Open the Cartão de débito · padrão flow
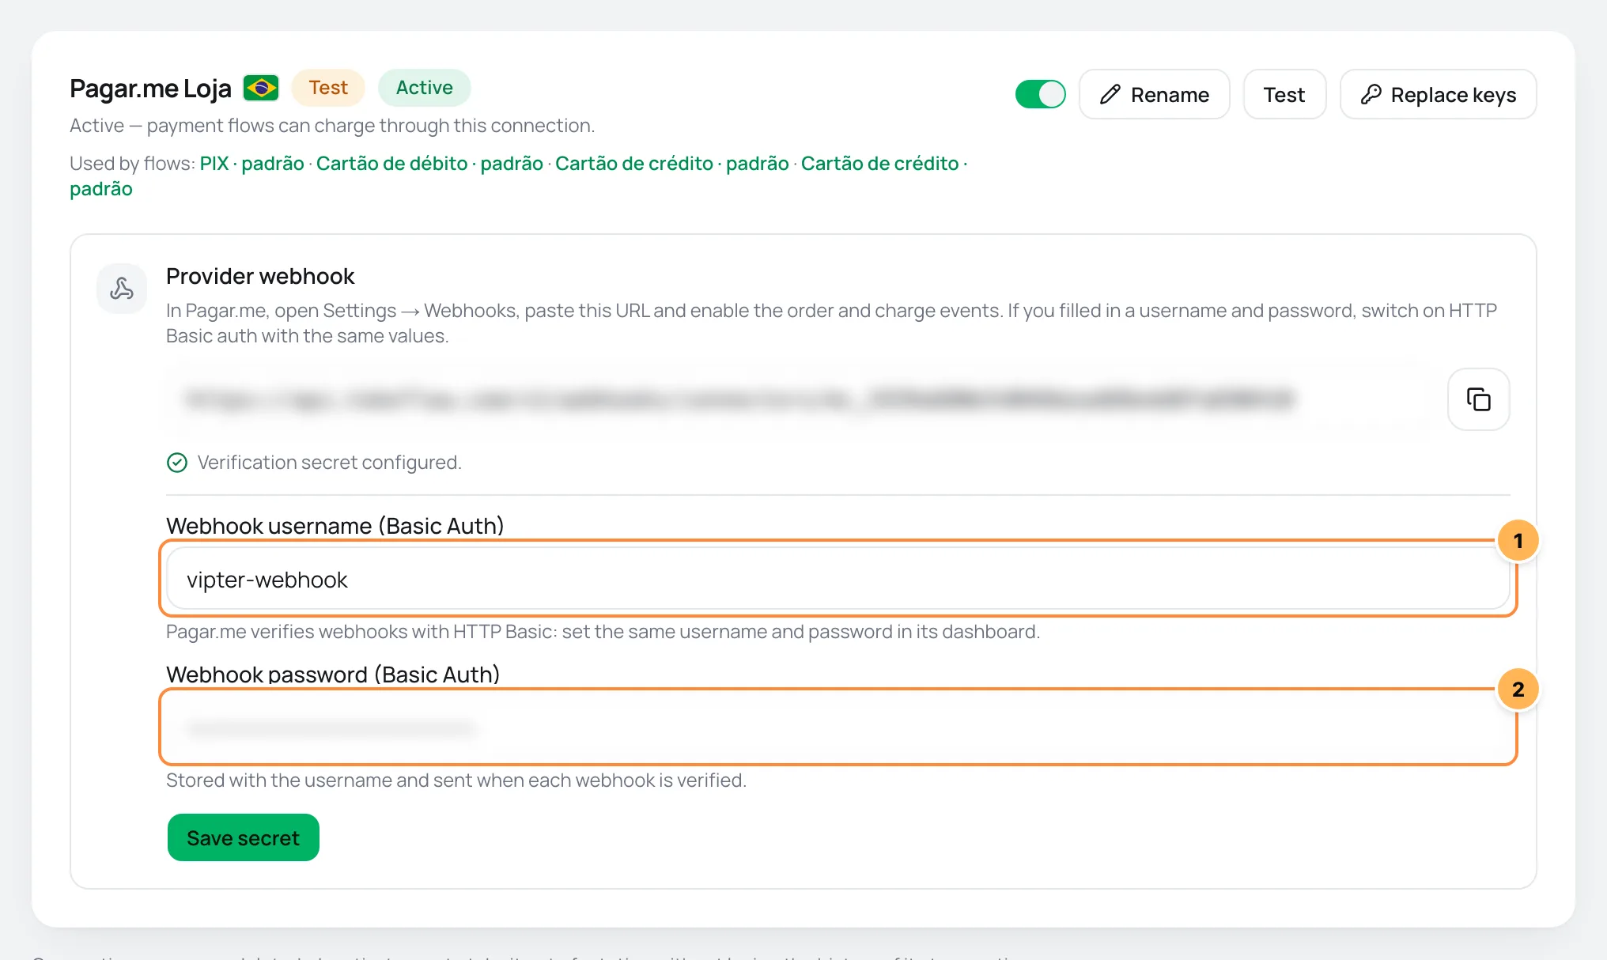Image resolution: width=1607 pixels, height=960 pixels. 429,164
